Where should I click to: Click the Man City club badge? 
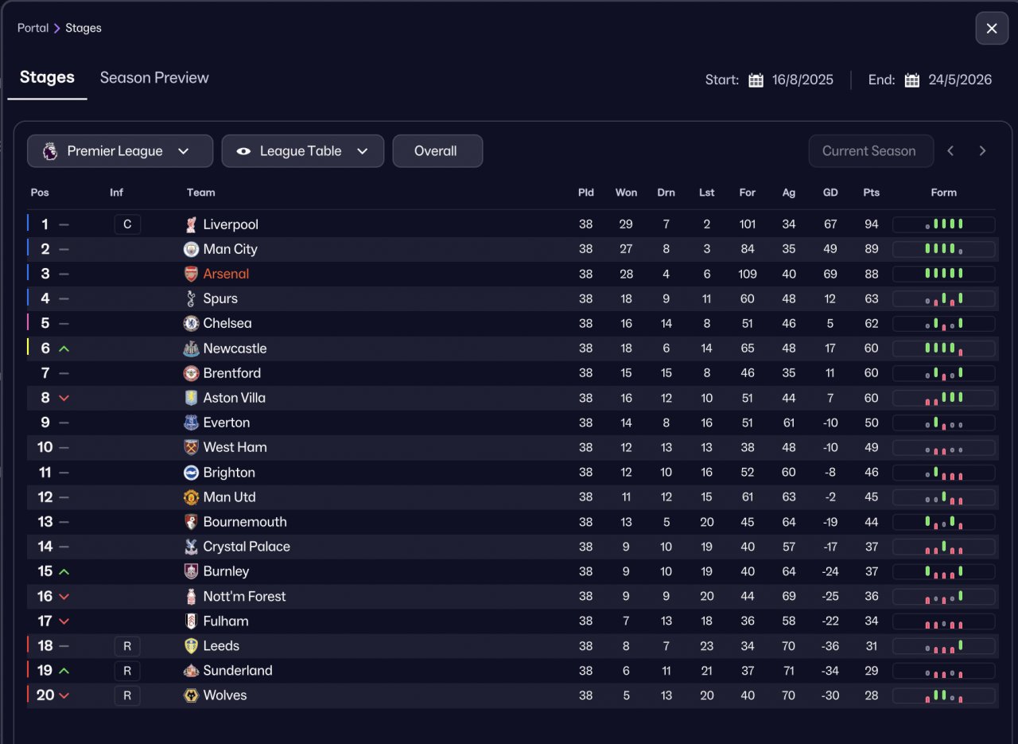191,249
